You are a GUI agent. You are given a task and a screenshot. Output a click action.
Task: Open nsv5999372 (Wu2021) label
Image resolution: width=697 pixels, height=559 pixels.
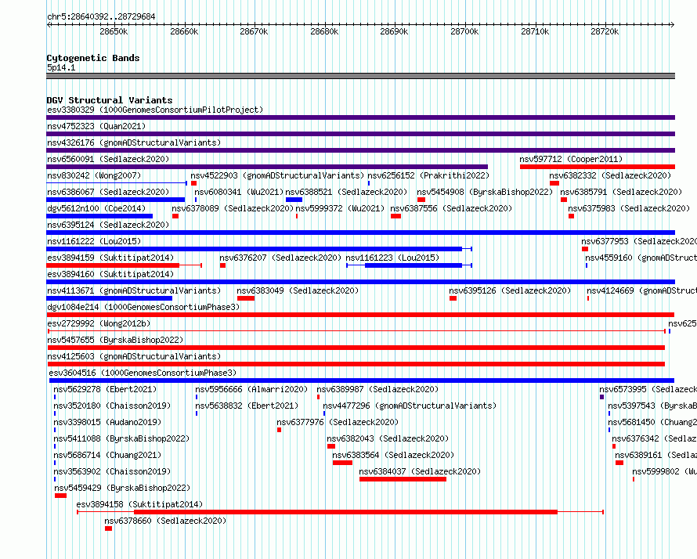coord(340,208)
